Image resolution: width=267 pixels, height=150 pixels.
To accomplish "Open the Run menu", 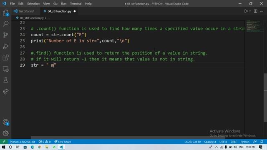I will click(64, 4).
